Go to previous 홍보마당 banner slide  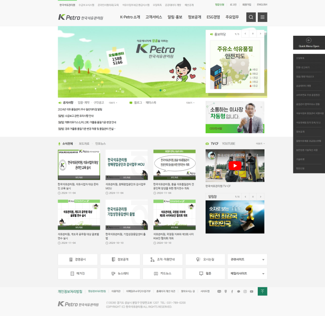[246, 34]
